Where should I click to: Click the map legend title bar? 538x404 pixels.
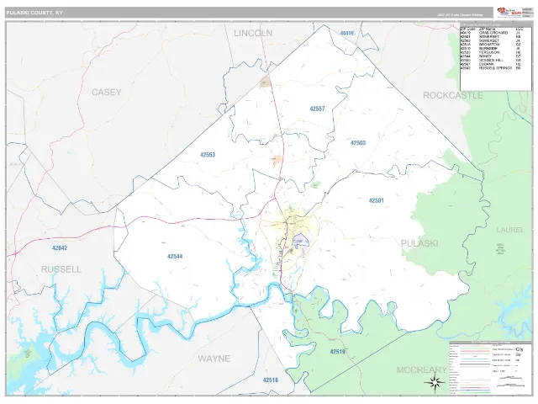click(489, 343)
